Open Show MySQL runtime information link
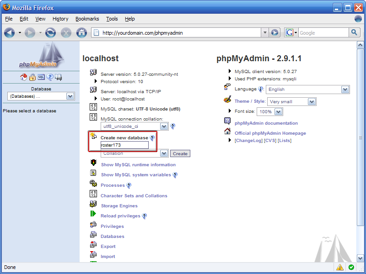The image size is (366, 274). pos(138,165)
